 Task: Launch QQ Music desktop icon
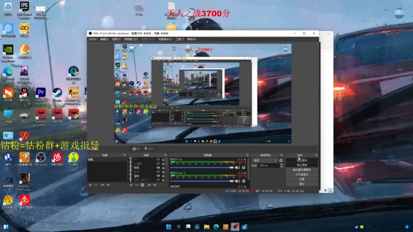click(x=73, y=159)
